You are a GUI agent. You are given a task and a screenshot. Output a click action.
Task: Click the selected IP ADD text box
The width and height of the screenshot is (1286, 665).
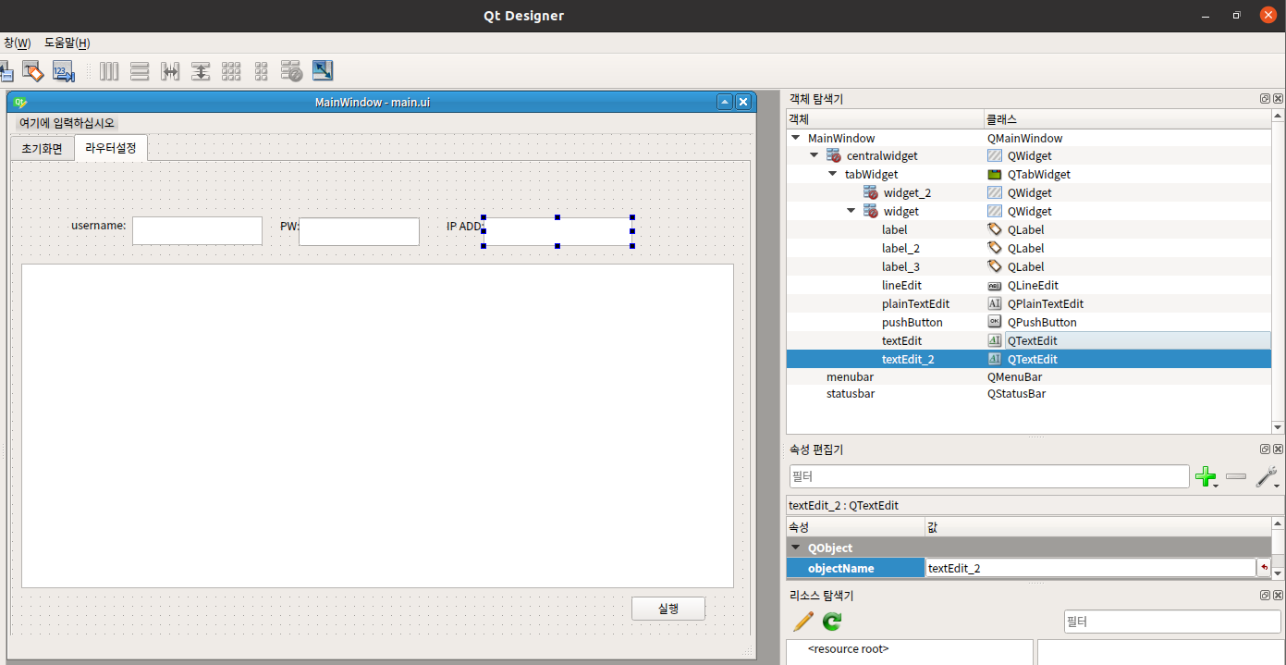pyautogui.click(x=557, y=232)
